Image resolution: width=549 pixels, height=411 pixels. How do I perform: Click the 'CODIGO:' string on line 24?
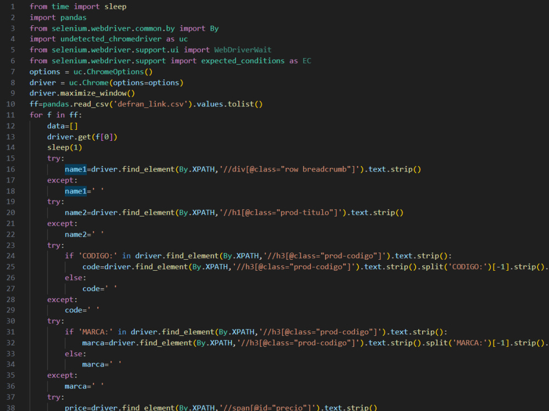(98, 256)
